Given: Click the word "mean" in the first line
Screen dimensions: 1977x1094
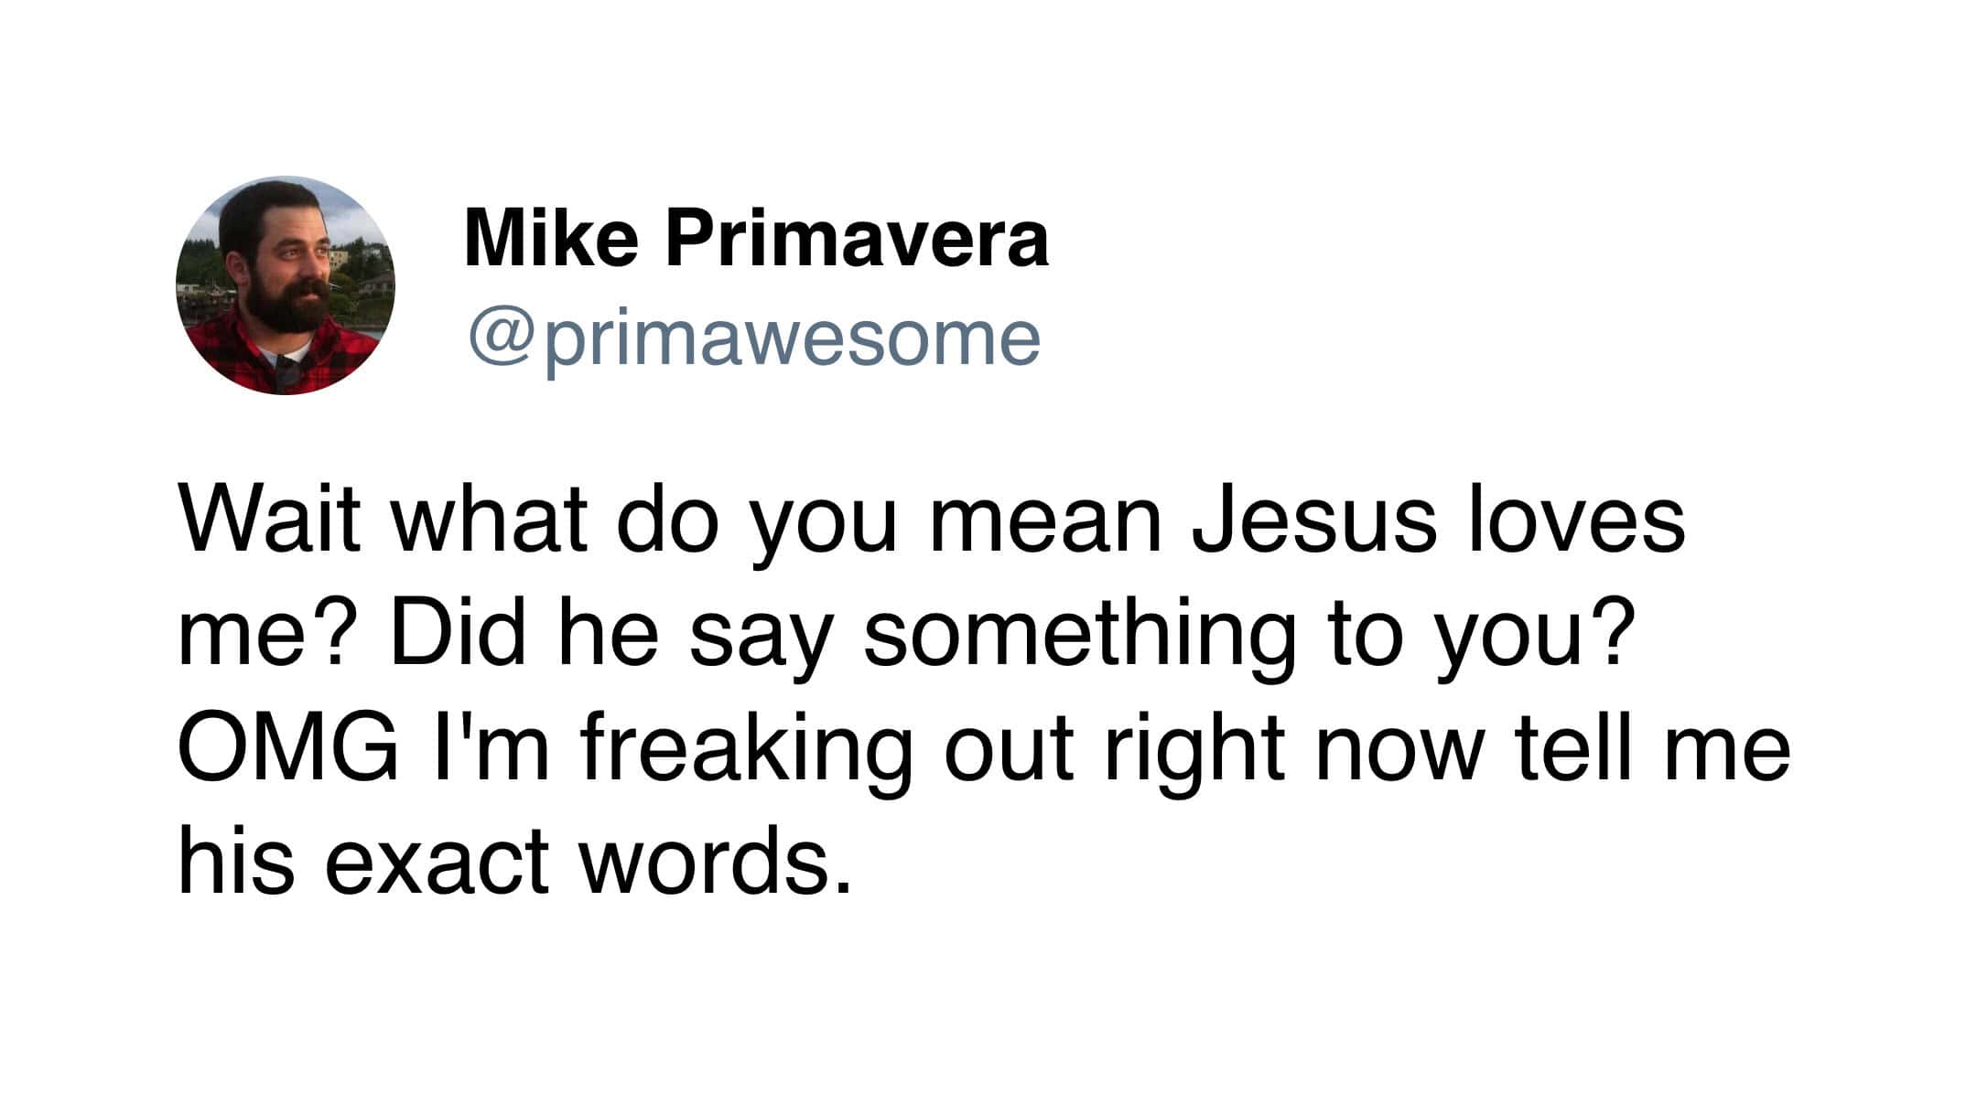Looking at the screenshot, I should [x=1044, y=520].
